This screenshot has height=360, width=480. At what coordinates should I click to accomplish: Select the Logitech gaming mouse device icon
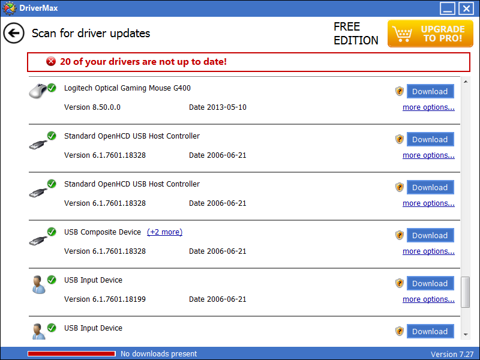(38, 91)
